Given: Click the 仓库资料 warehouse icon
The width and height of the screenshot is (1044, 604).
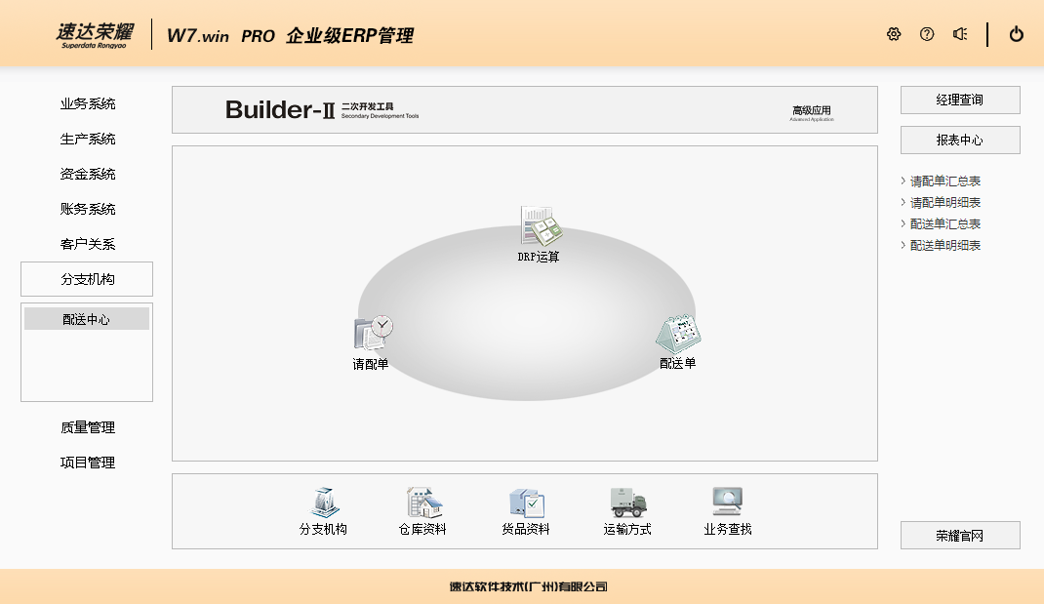Looking at the screenshot, I should point(423,503).
